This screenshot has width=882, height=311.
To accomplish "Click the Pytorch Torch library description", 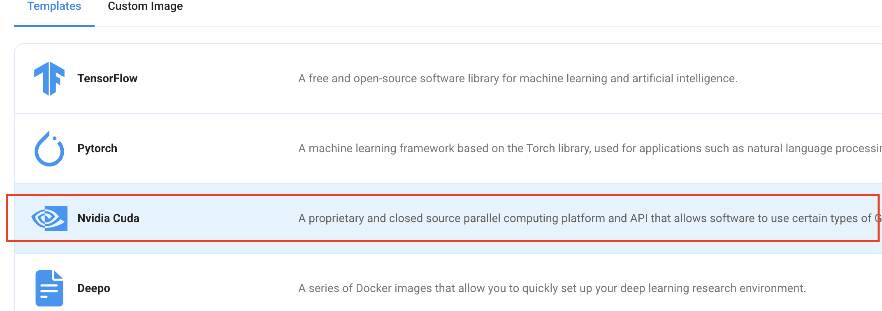I will point(590,149).
